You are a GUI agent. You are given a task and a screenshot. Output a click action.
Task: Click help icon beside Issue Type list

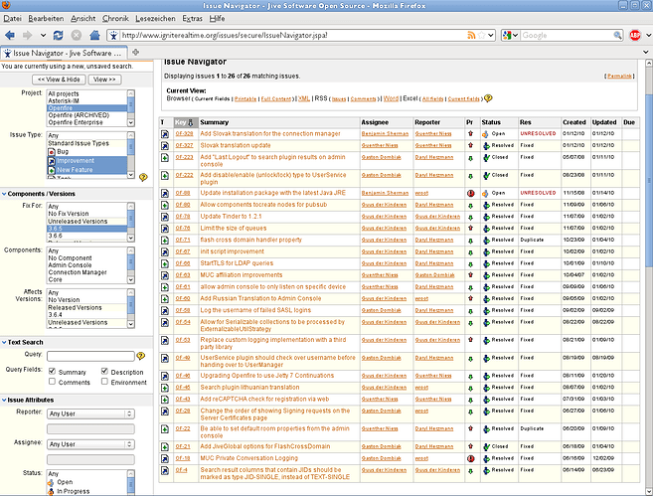(143, 177)
